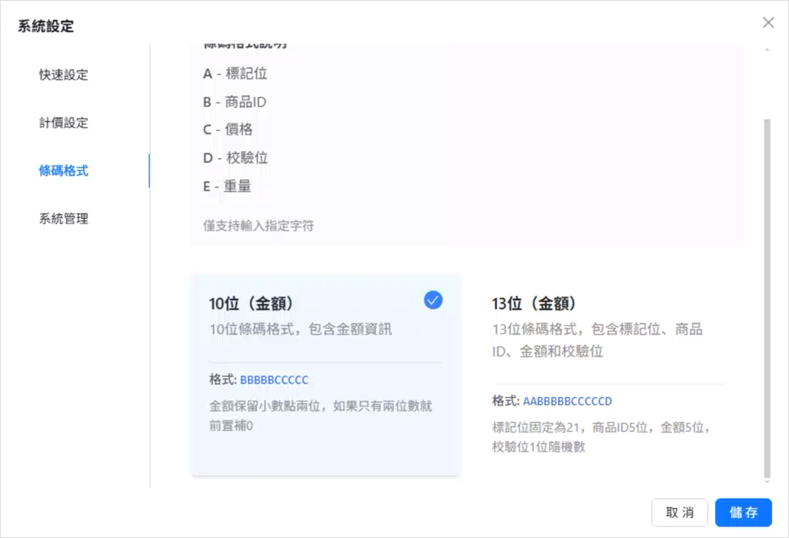Click the BBBBBCCCCC format text

274,380
